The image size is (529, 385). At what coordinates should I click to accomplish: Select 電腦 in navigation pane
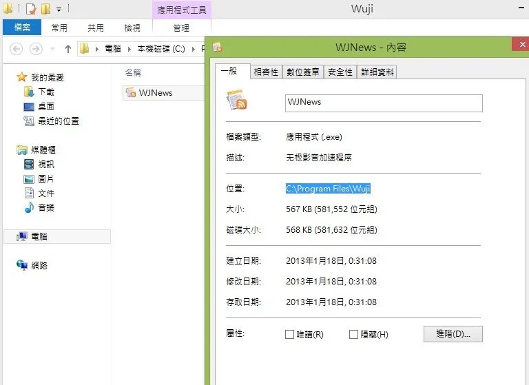[x=39, y=236]
